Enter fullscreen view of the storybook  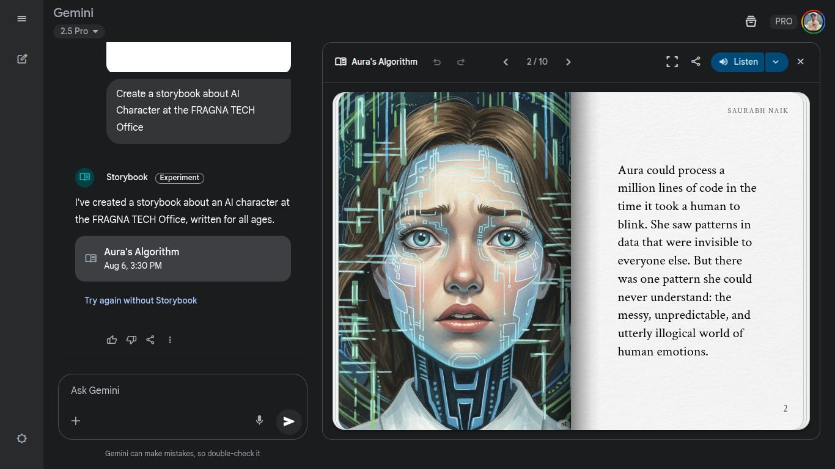[672, 62]
